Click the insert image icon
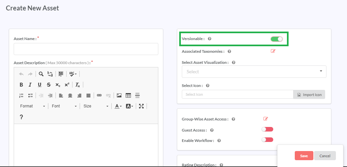347x167 pixels. [119, 95]
